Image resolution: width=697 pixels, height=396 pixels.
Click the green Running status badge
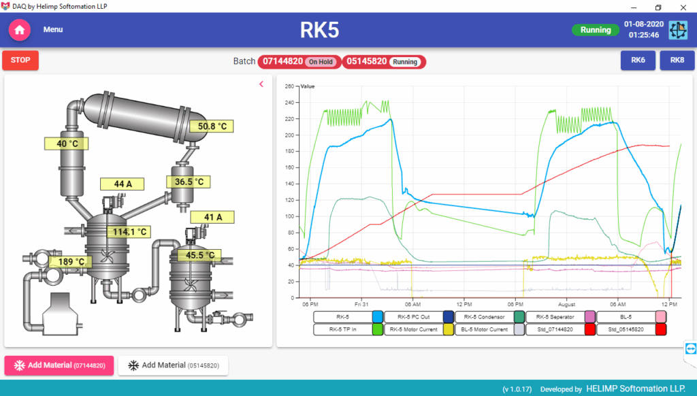point(596,30)
